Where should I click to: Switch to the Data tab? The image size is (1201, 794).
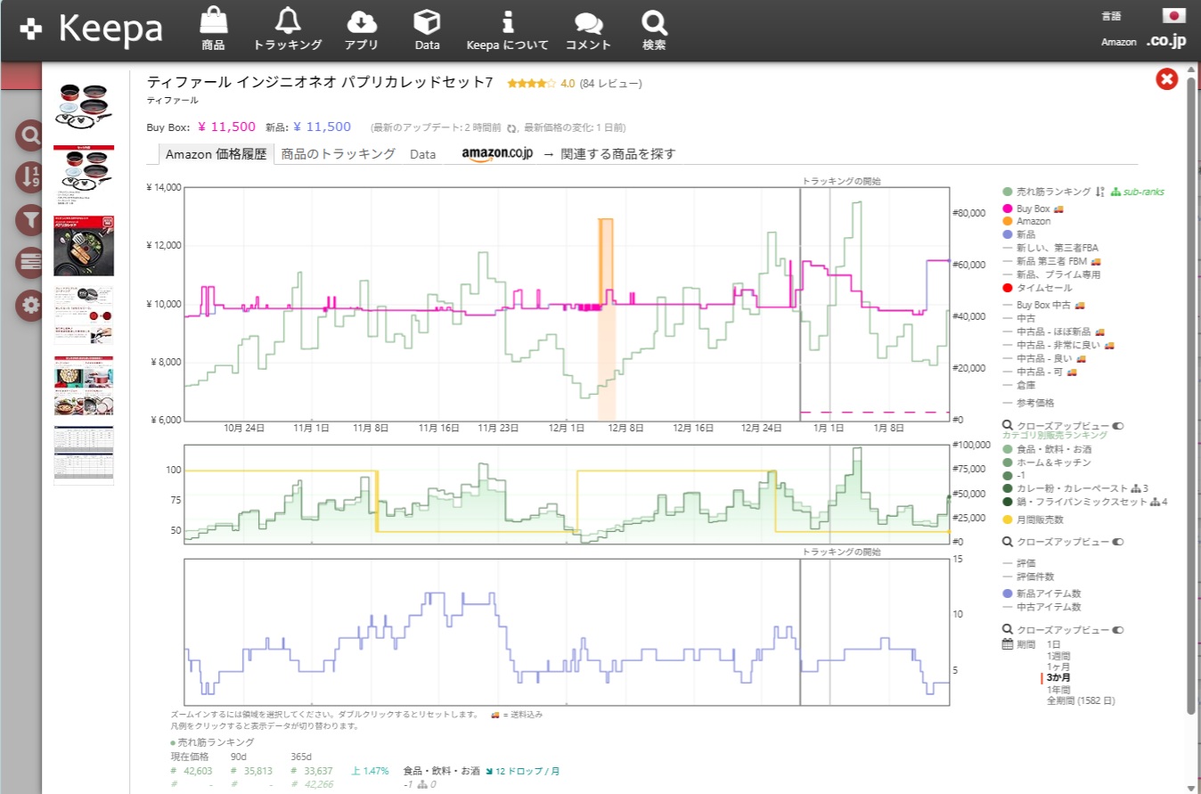422,154
